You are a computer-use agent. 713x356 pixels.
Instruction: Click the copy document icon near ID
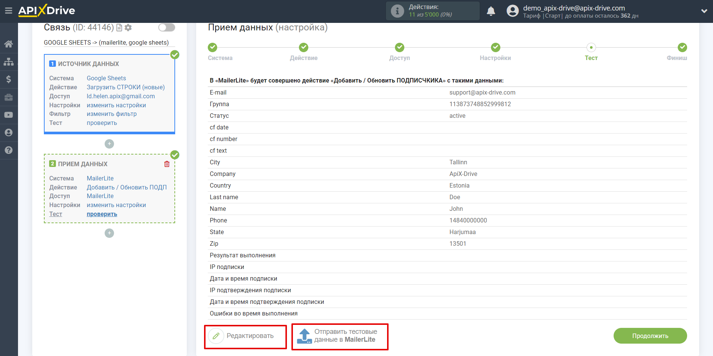pos(119,27)
